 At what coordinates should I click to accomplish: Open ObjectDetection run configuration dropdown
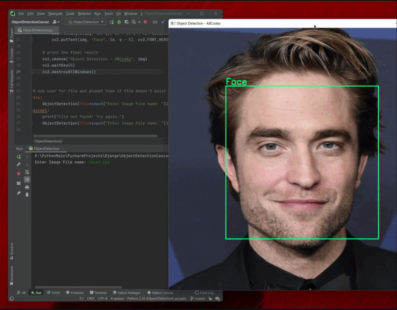click(x=85, y=22)
